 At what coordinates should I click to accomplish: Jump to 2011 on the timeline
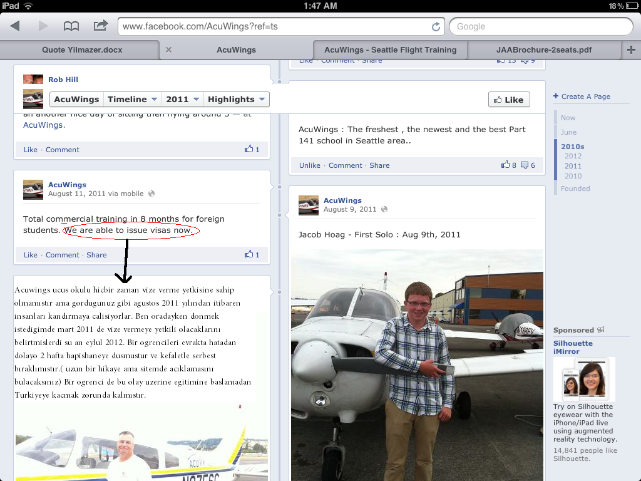coord(573,166)
